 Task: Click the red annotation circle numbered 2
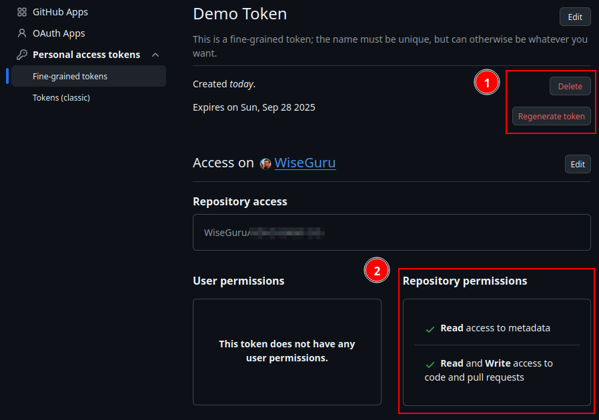pos(377,270)
